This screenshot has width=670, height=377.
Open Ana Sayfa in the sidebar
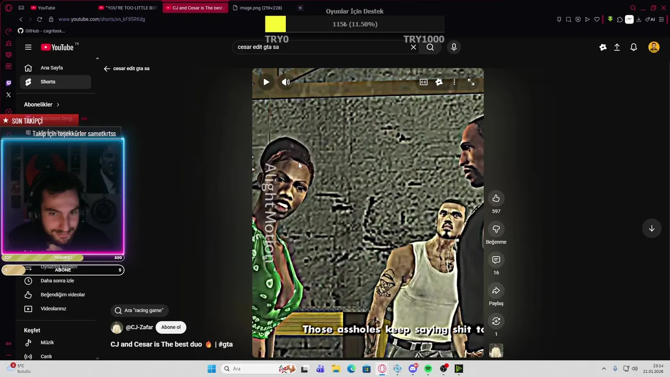click(x=55, y=68)
